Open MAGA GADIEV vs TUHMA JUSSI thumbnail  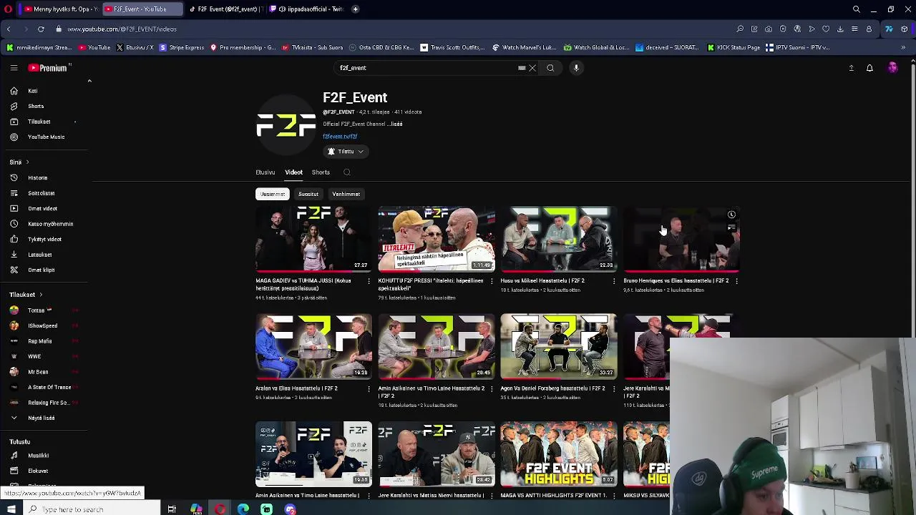click(313, 239)
